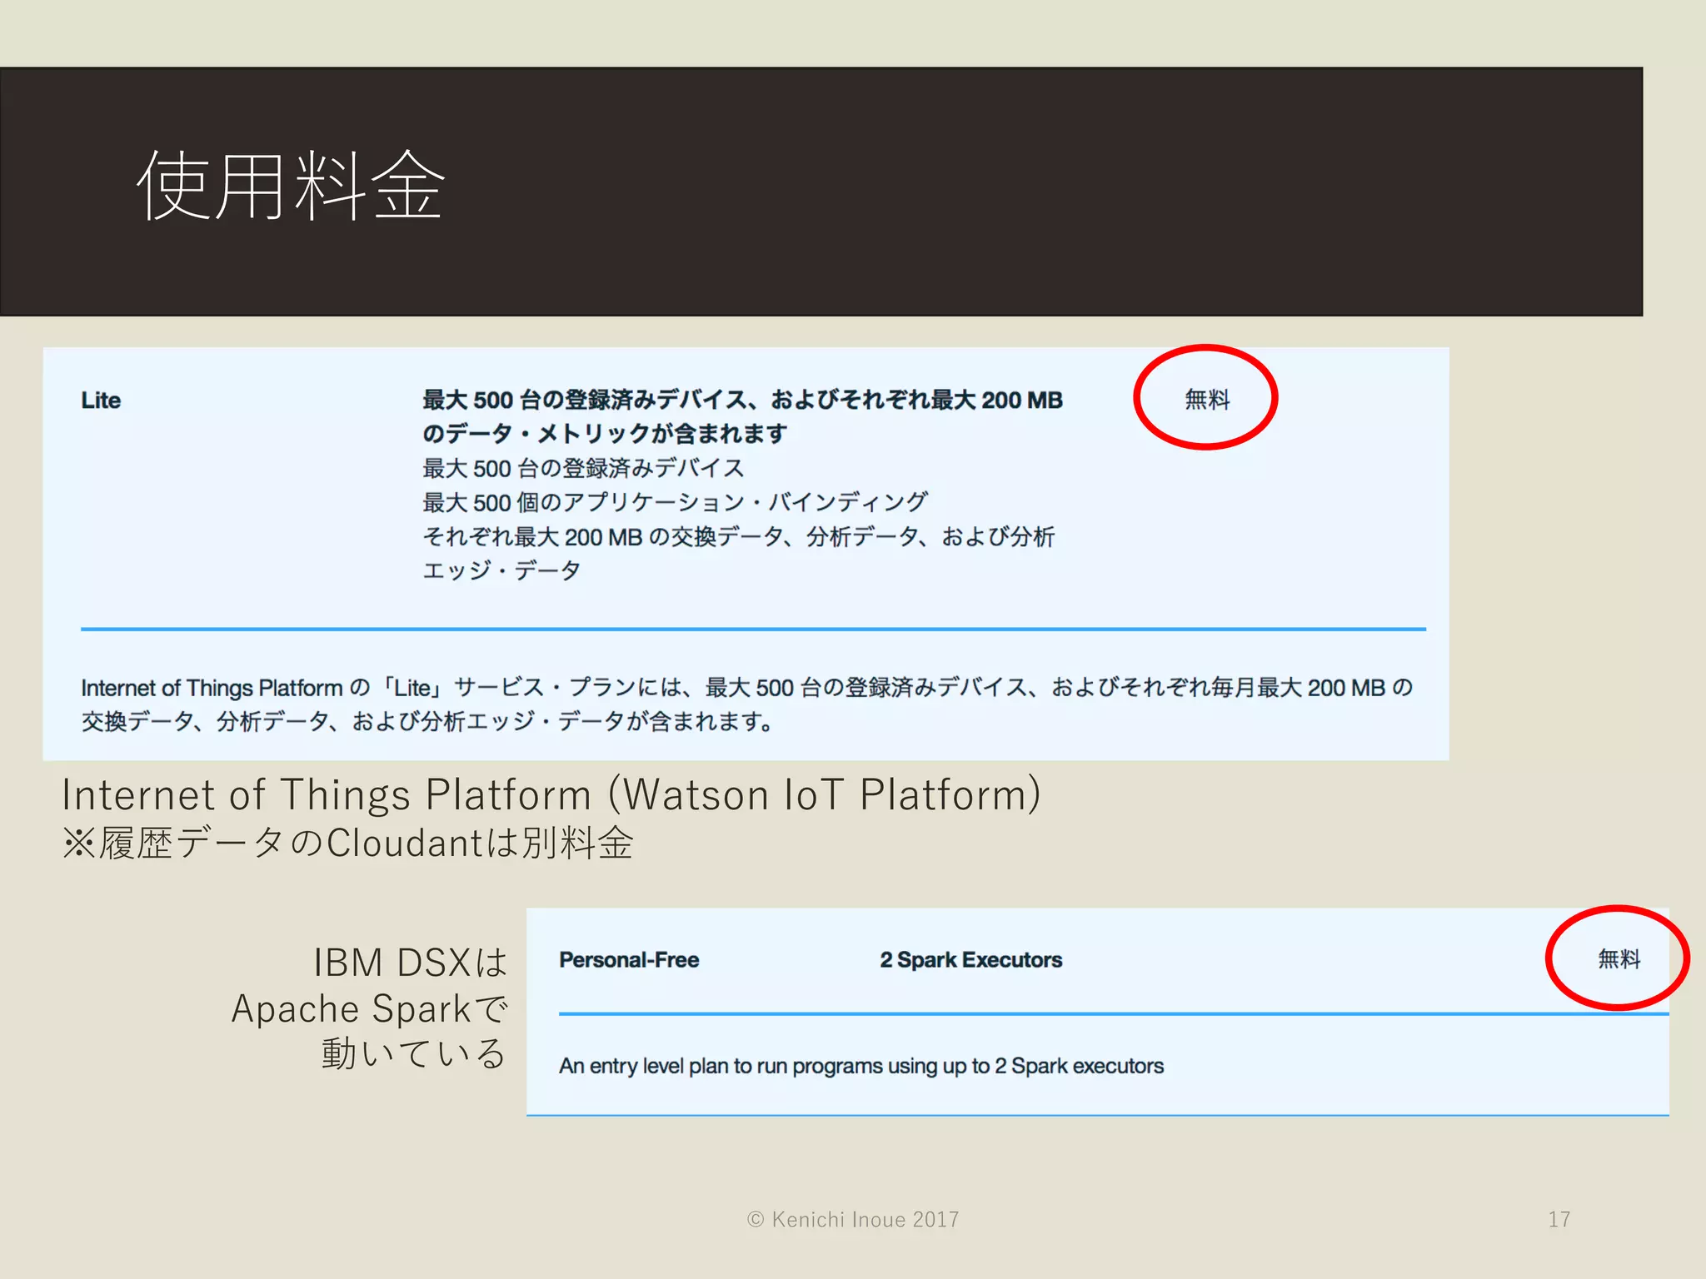This screenshot has height=1279, width=1706.
Task: Click the 無料 price of Personal-Free plan
Action: click(1619, 959)
